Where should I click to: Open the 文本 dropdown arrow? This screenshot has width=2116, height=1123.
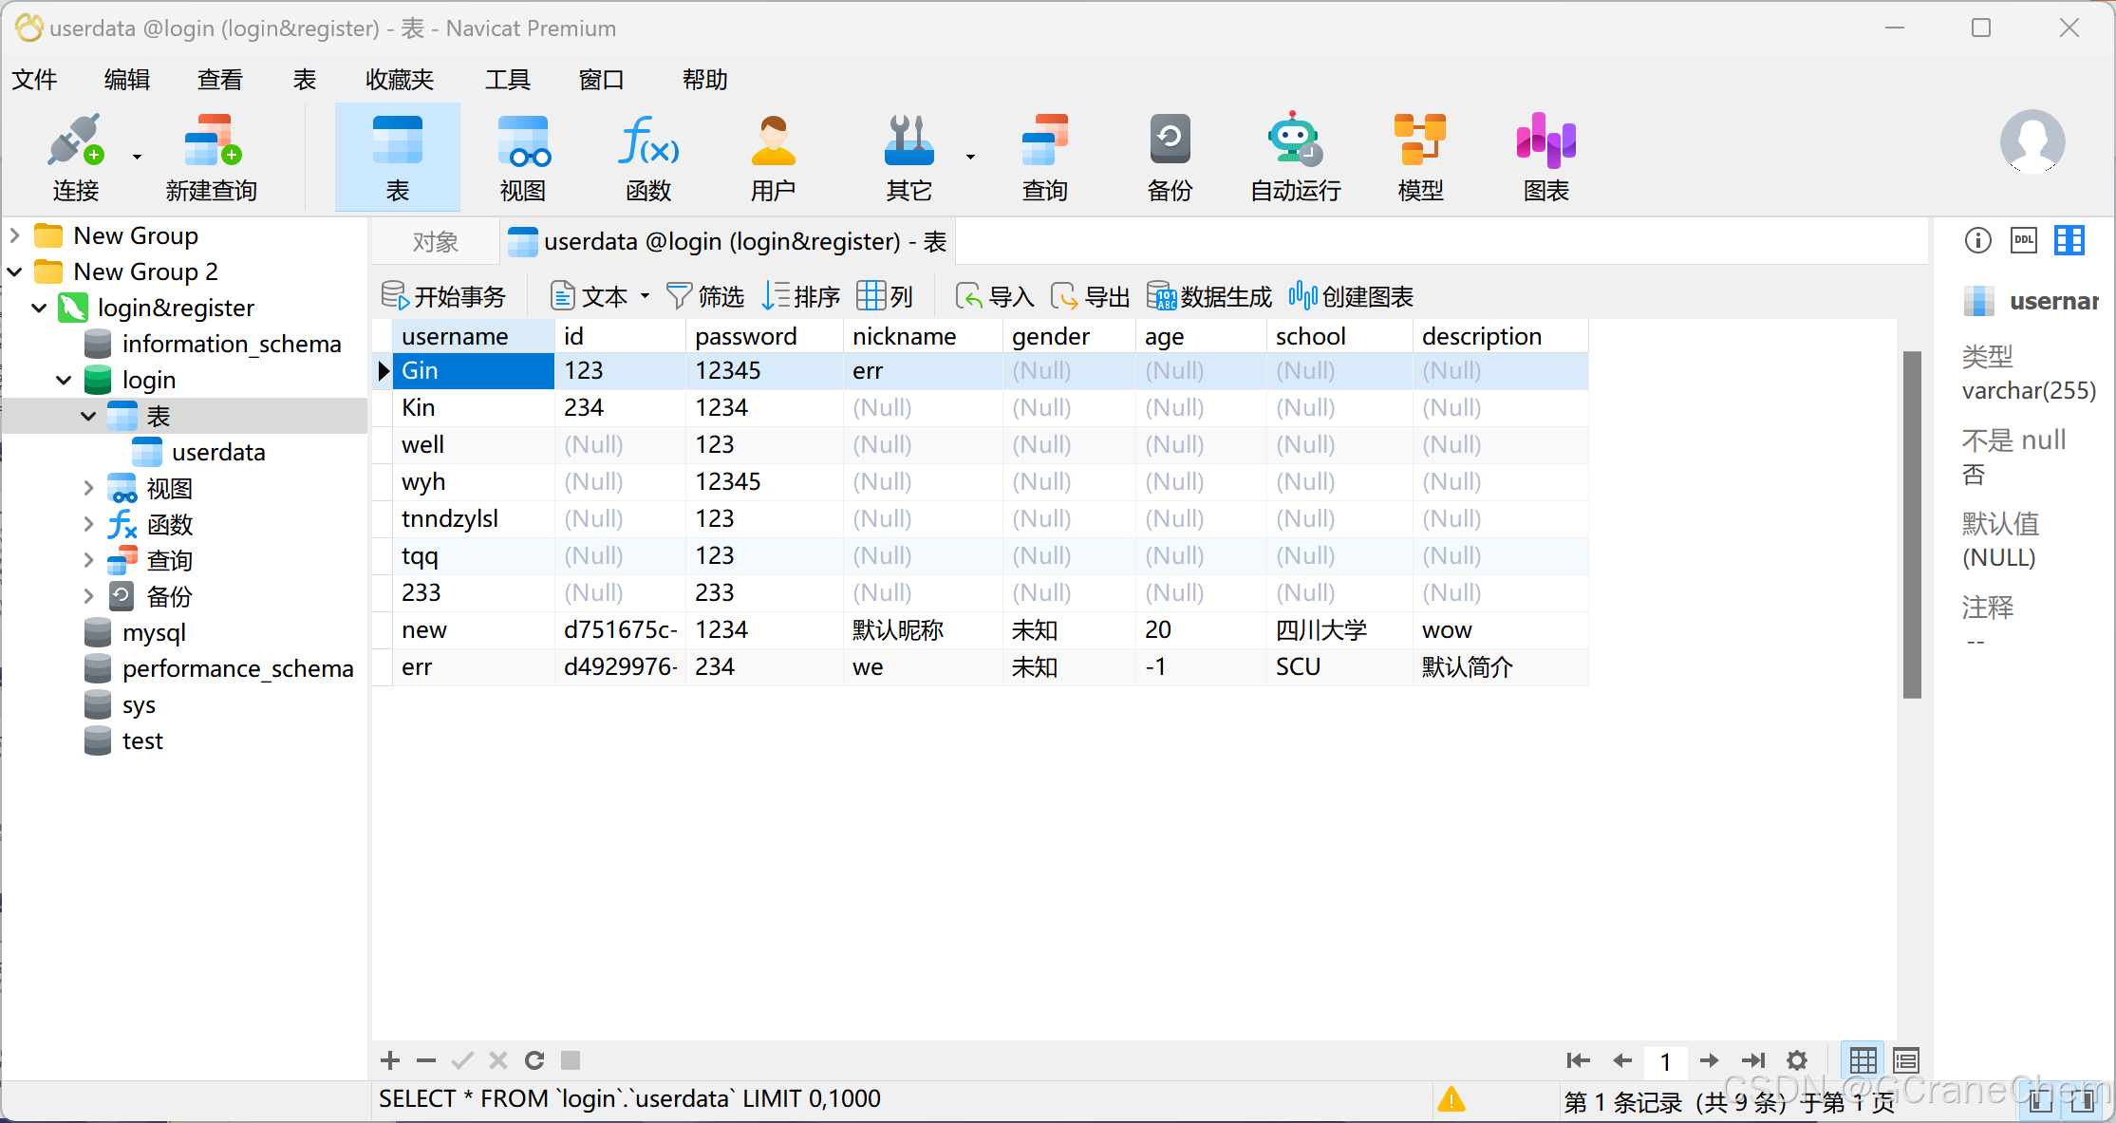coord(645,296)
